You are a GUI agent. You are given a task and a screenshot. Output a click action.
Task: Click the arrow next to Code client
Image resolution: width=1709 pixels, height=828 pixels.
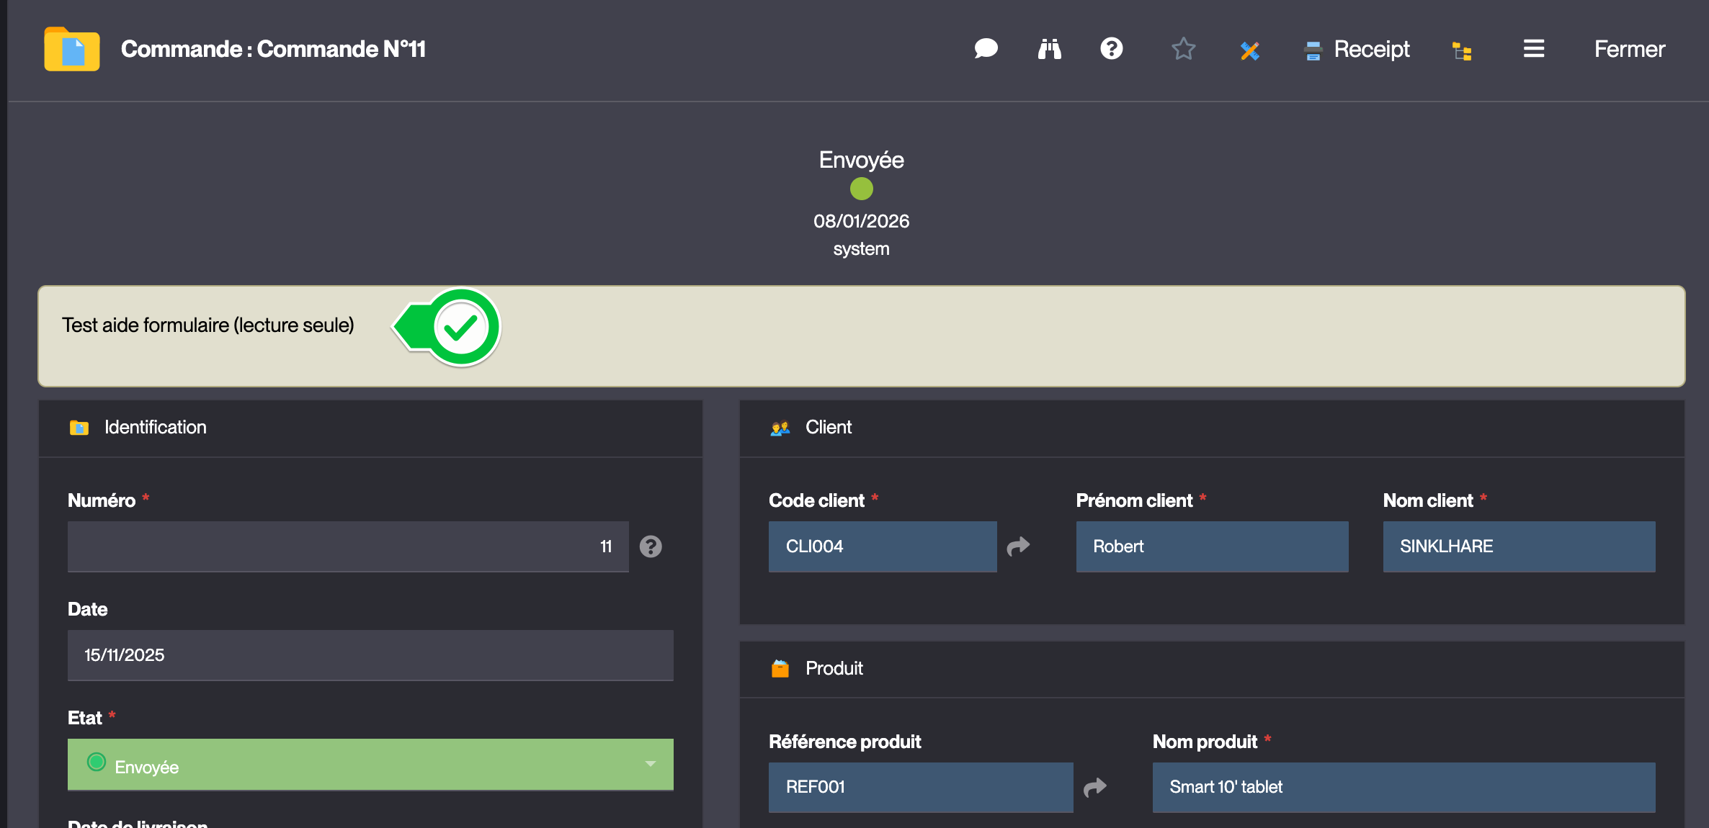click(1018, 546)
